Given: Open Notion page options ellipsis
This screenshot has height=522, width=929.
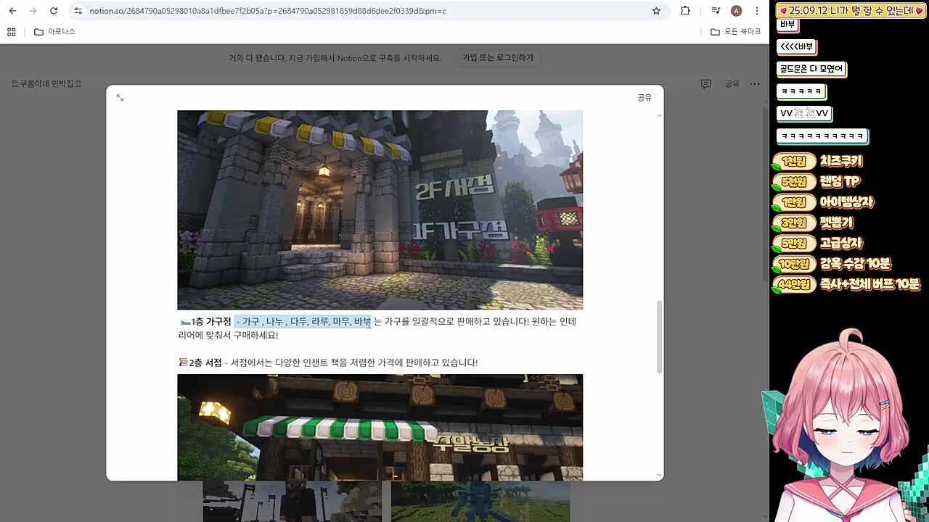Looking at the screenshot, I should coord(755,84).
